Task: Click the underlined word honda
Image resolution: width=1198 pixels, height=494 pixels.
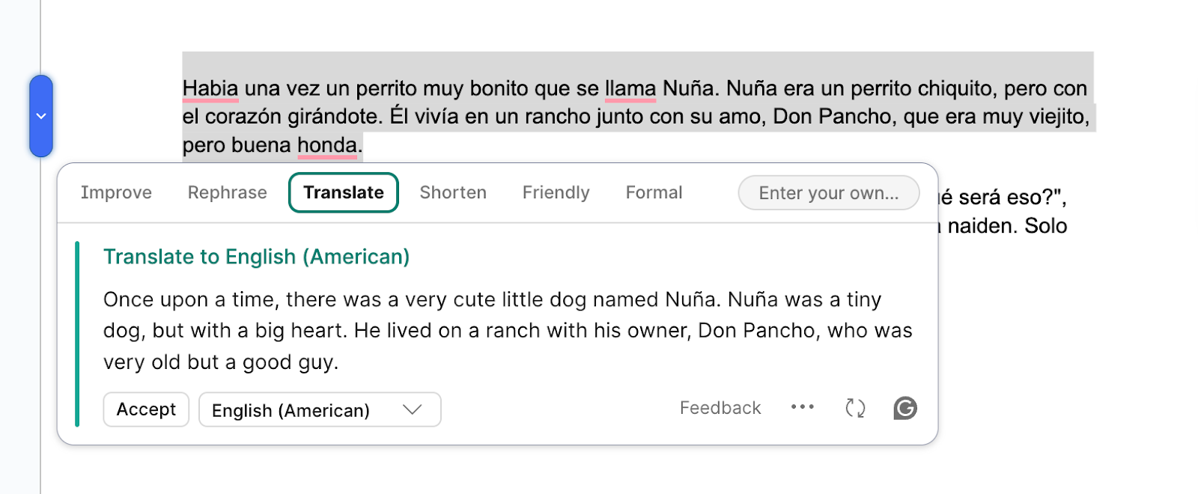Action: coord(326,145)
